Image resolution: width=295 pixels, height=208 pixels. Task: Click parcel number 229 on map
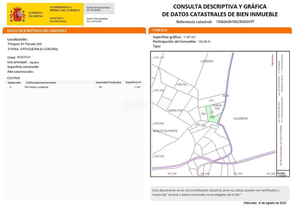[217, 109]
